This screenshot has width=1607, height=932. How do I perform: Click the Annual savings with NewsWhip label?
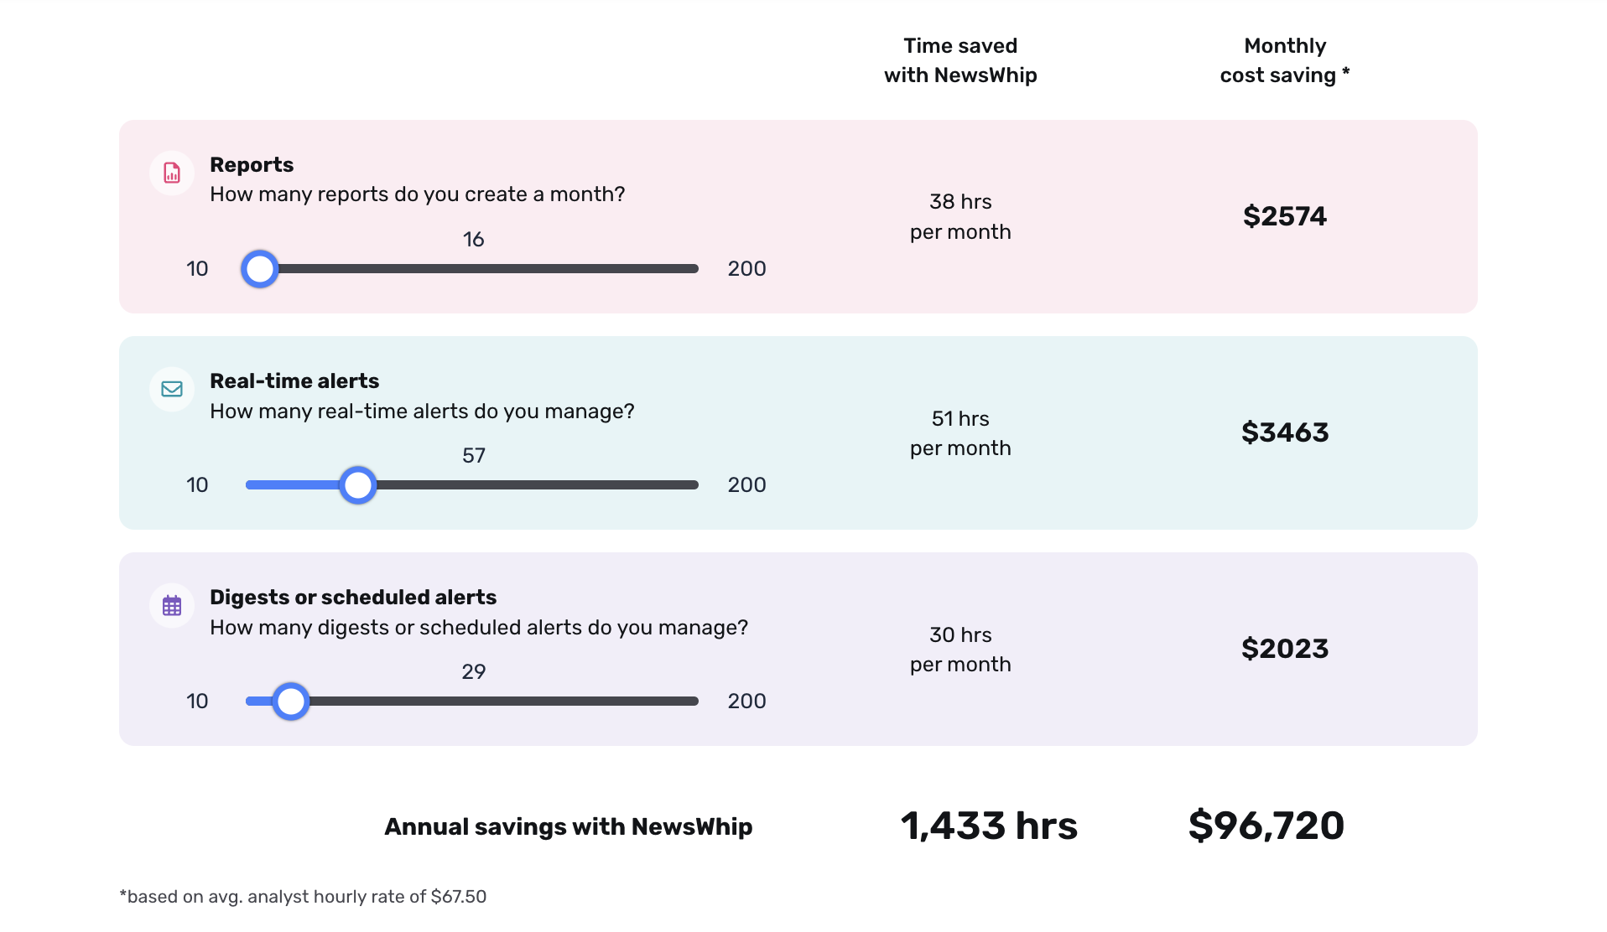(569, 826)
